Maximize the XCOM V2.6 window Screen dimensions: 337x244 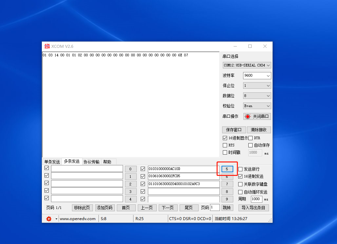pyautogui.click(x=250, y=46)
